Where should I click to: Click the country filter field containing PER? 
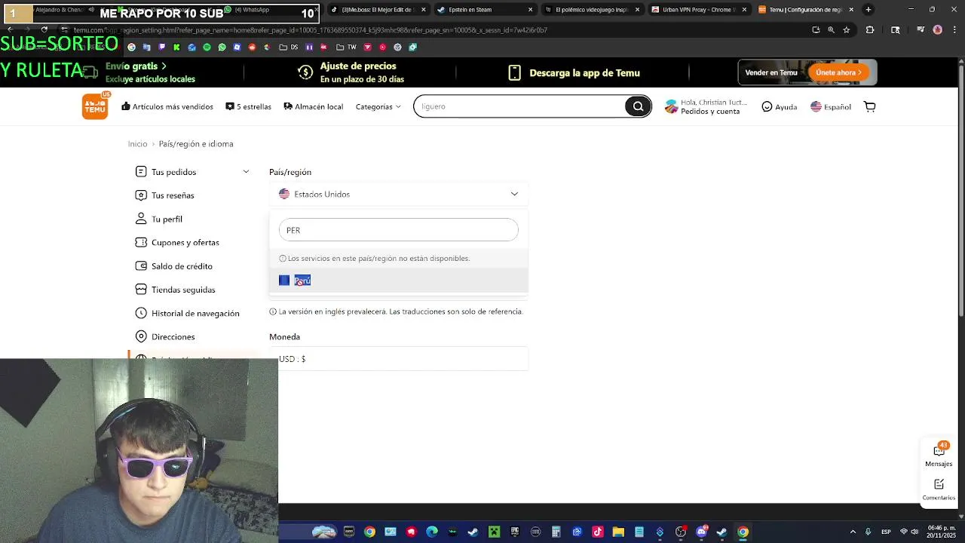(x=399, y=230)
